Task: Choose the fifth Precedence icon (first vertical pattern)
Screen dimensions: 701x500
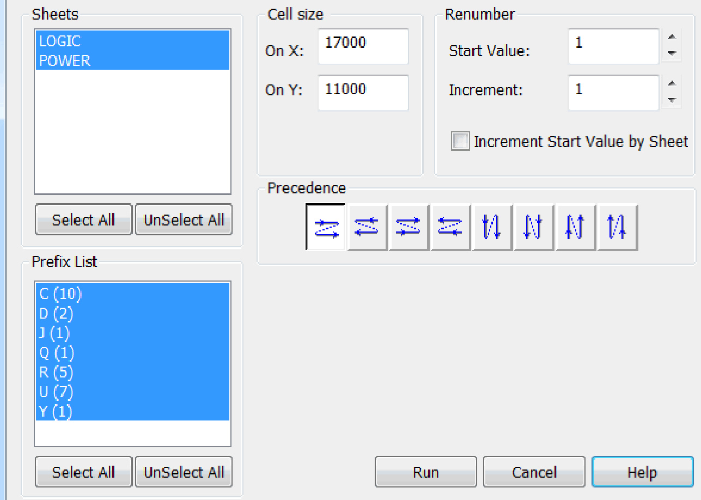Action: point(492,227)
